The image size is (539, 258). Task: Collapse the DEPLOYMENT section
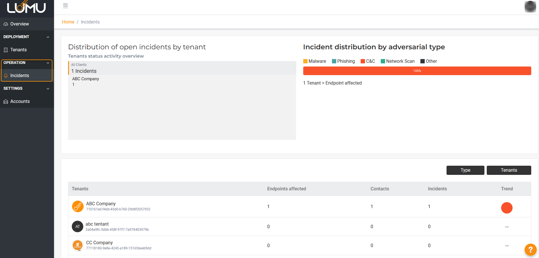pos(48,37)
